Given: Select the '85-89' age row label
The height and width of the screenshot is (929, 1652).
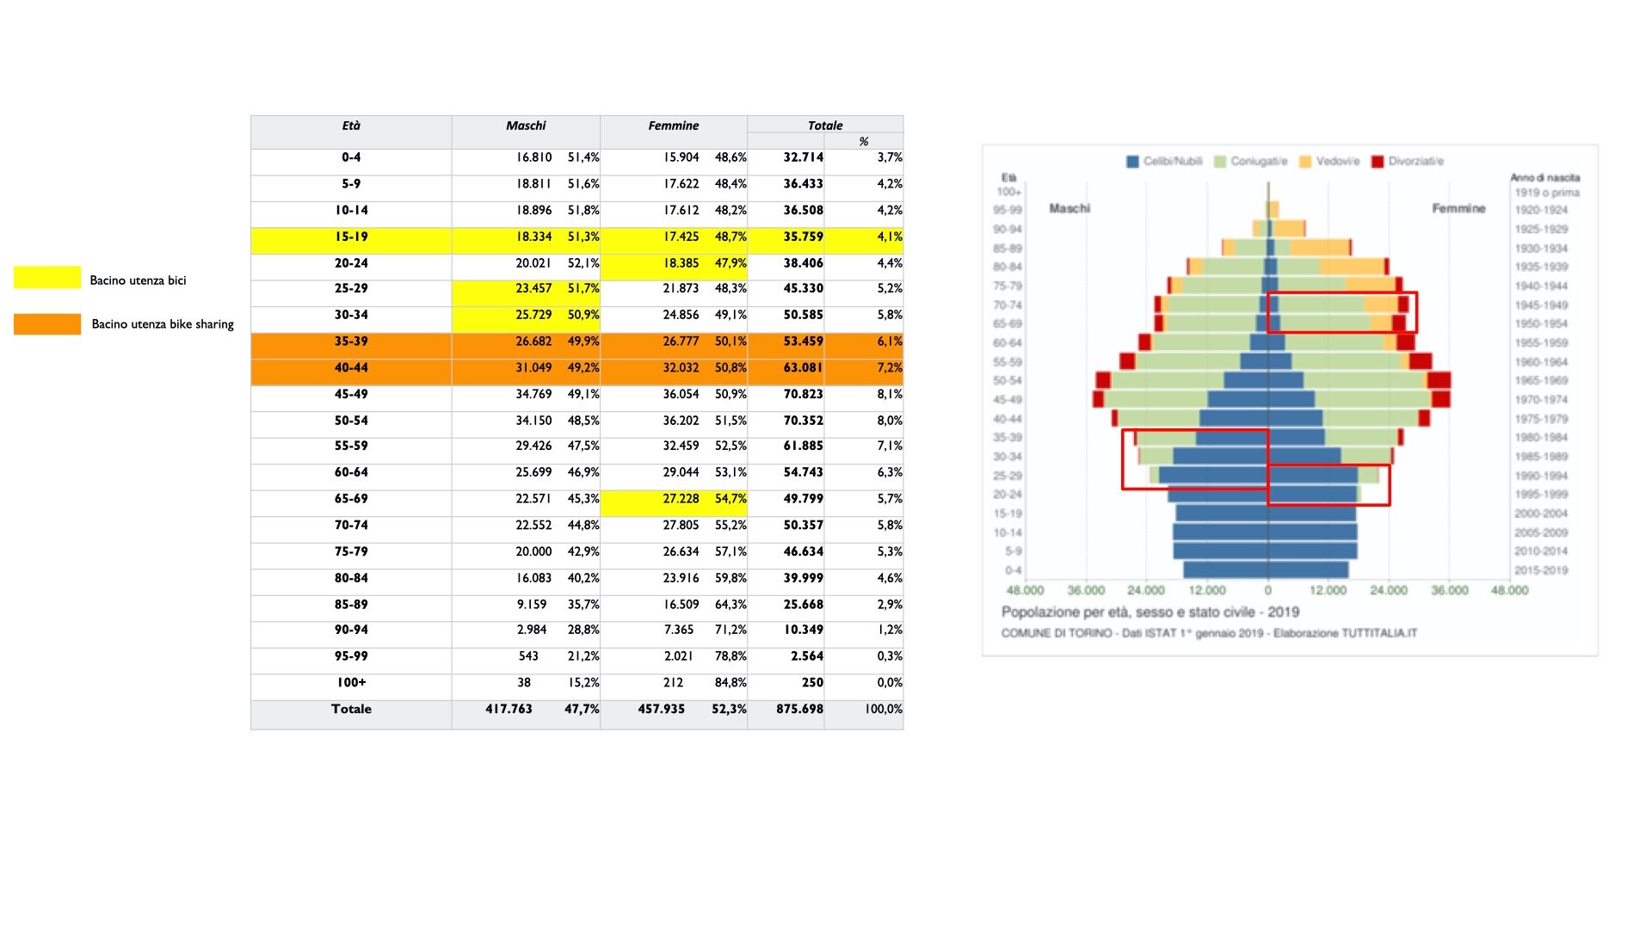Looking at the screenshot, I should 351,605.
